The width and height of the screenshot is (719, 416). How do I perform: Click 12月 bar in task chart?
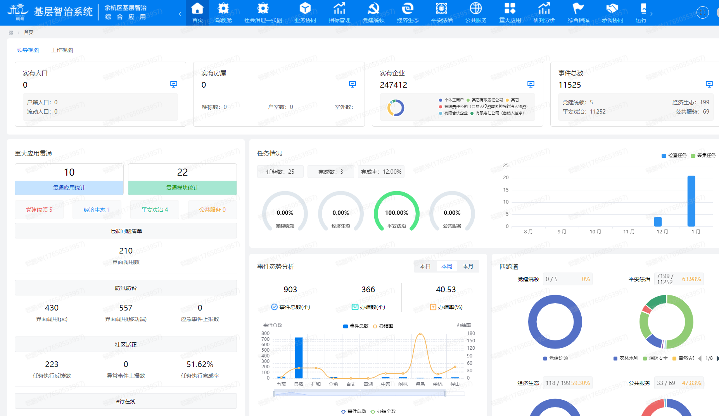pyautogui.click(x=658, y=221)
